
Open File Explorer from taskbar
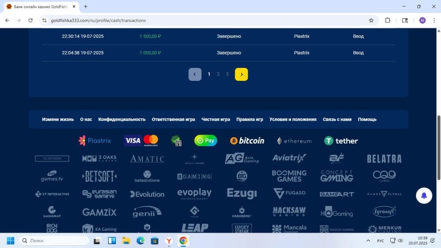click(x=126, y=241)
